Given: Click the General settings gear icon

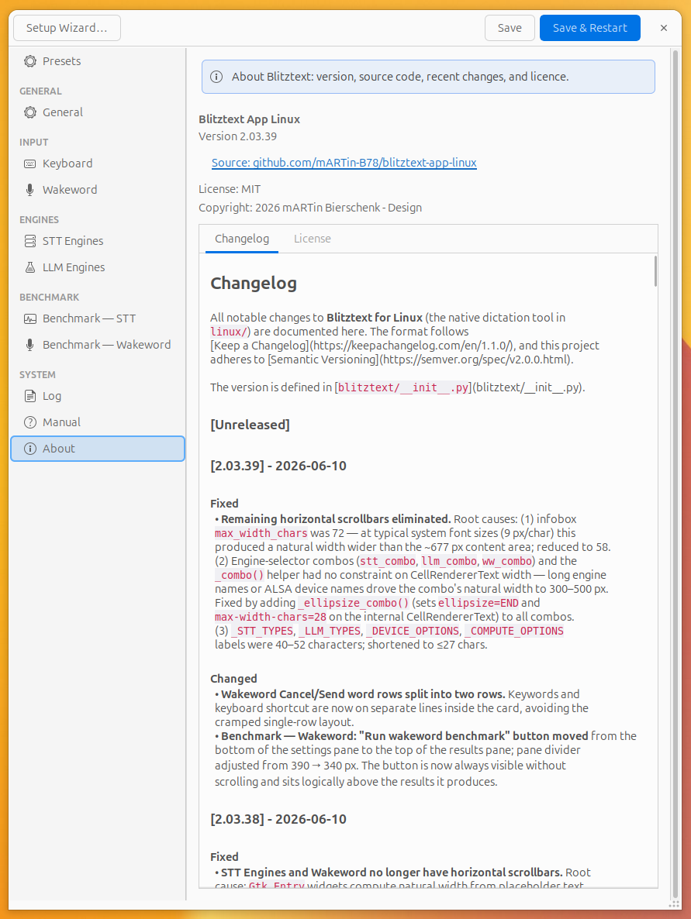Looking at the screenshot, I should 30,112.
